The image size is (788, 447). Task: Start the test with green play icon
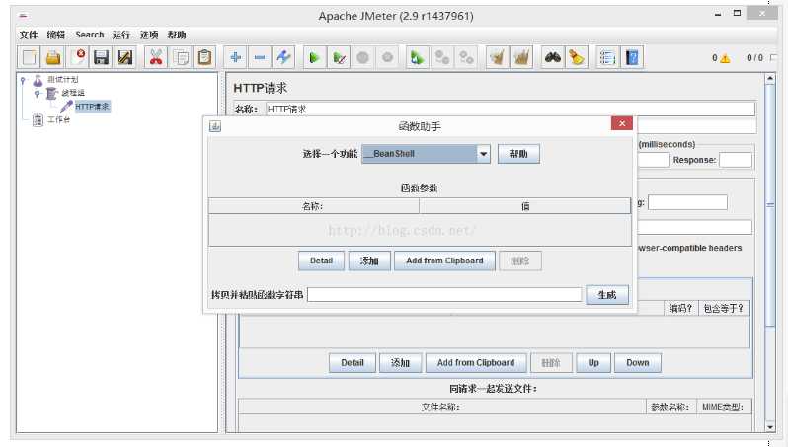[315, 58]
